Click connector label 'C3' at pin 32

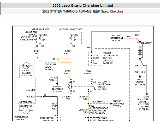click(43, 46)
